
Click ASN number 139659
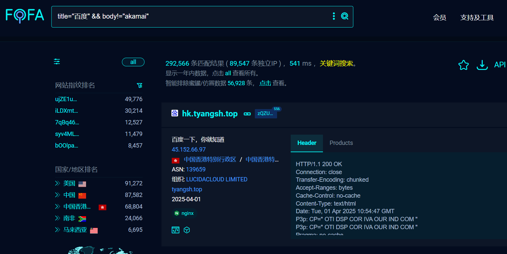pos(196,169)
